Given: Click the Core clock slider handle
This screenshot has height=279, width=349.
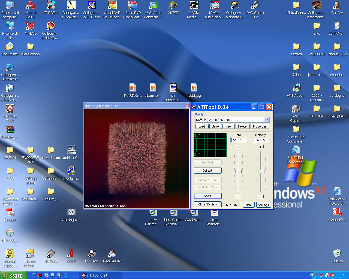Looking at the screenshot, I should (238, 171).
